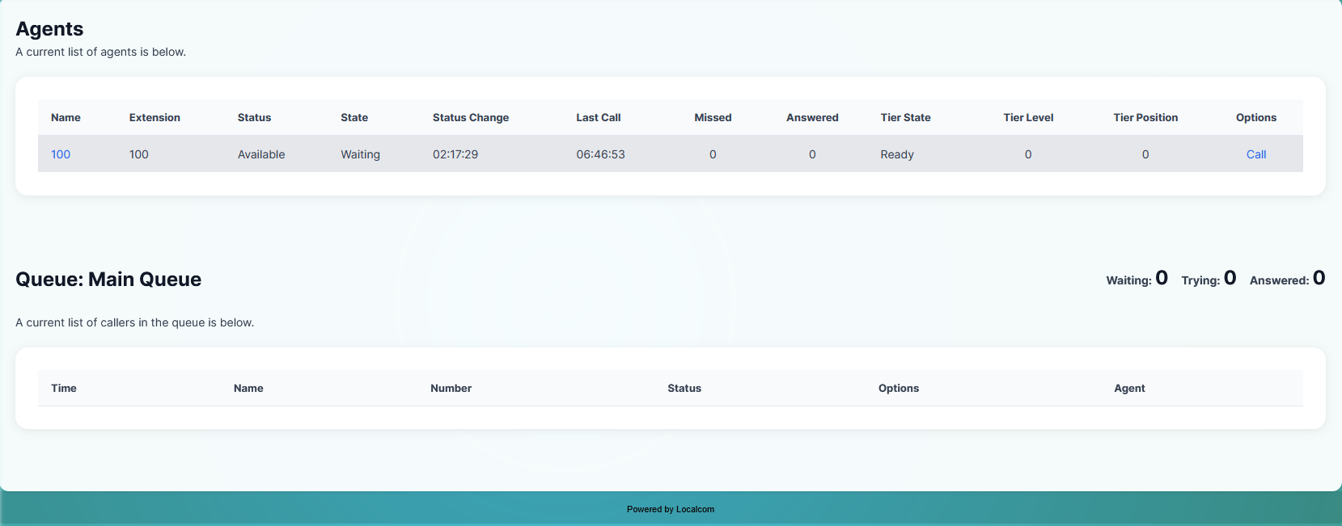Click the Time column header in queue table
The width and height of the screenshot is (1342, 526).
click(64, 388)
